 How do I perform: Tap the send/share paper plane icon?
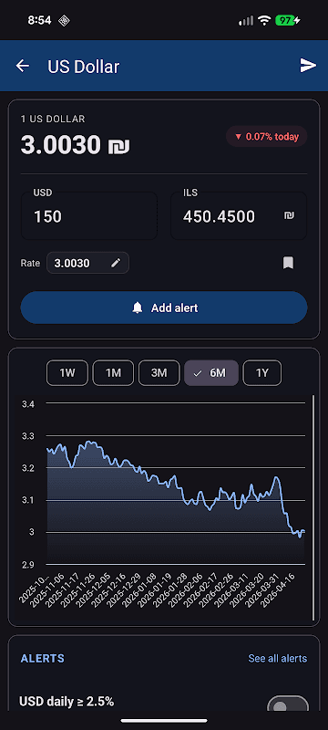pyautogui.click(x=308, y=66)
